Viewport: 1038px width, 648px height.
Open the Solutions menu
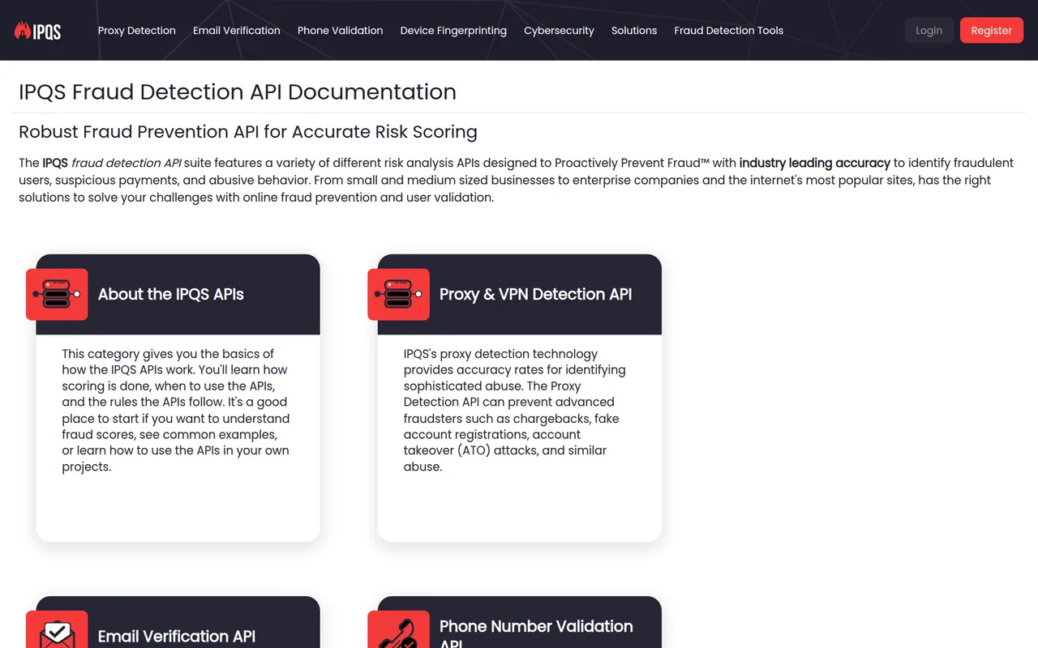(x=634, y=31)
